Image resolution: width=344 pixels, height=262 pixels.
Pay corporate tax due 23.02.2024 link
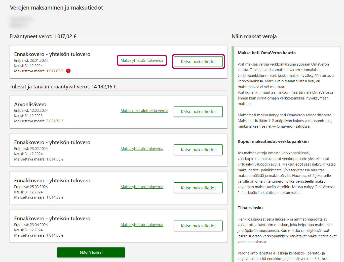[x=142, y=149]
